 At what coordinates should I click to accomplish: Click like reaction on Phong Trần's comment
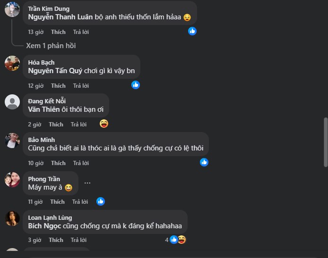(x=101, y=201)
